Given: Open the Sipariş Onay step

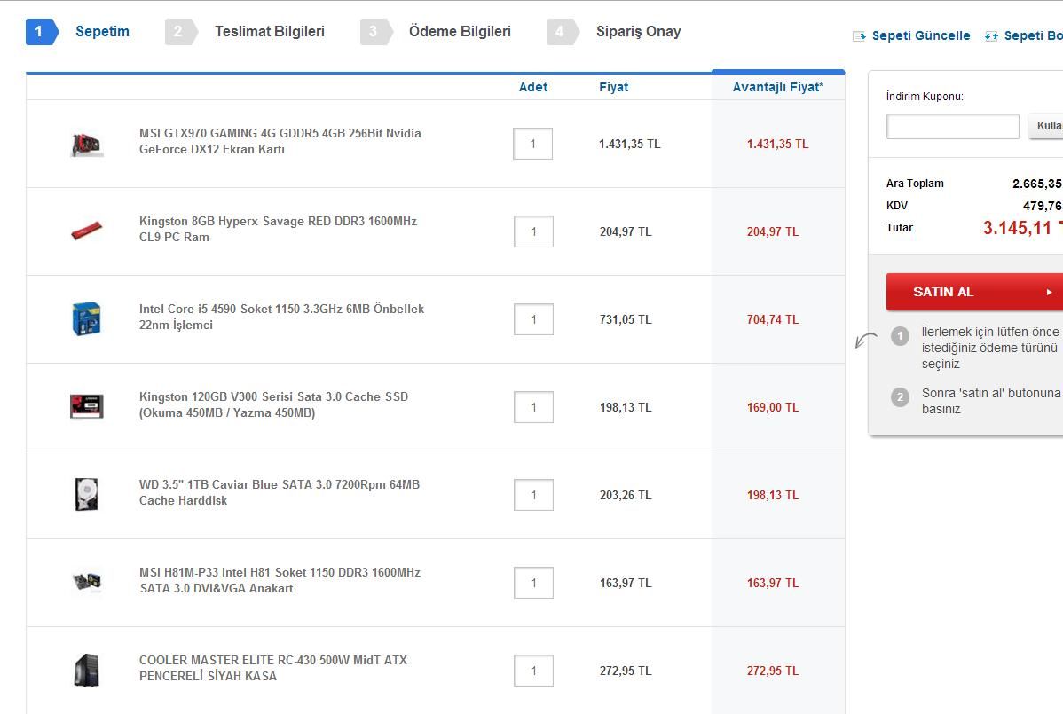Looking at the screenshot, I should (x=638, y=32).
